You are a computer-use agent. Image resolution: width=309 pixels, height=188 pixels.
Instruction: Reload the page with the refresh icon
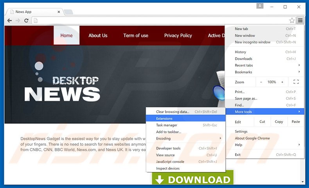pos(26,20)
